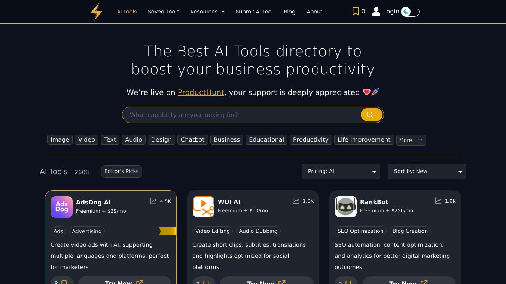Select the Blog menu item
Screen dimensions: 506x284
(x=290, y=12)
